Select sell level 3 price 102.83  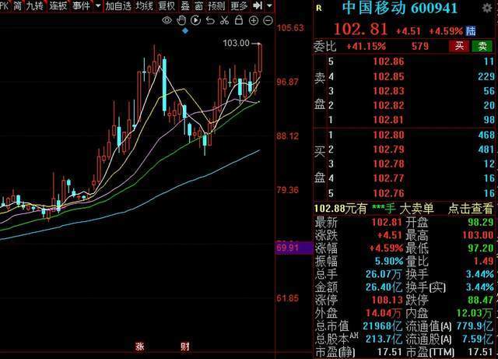pyautogui.click(x=388, y=91)
